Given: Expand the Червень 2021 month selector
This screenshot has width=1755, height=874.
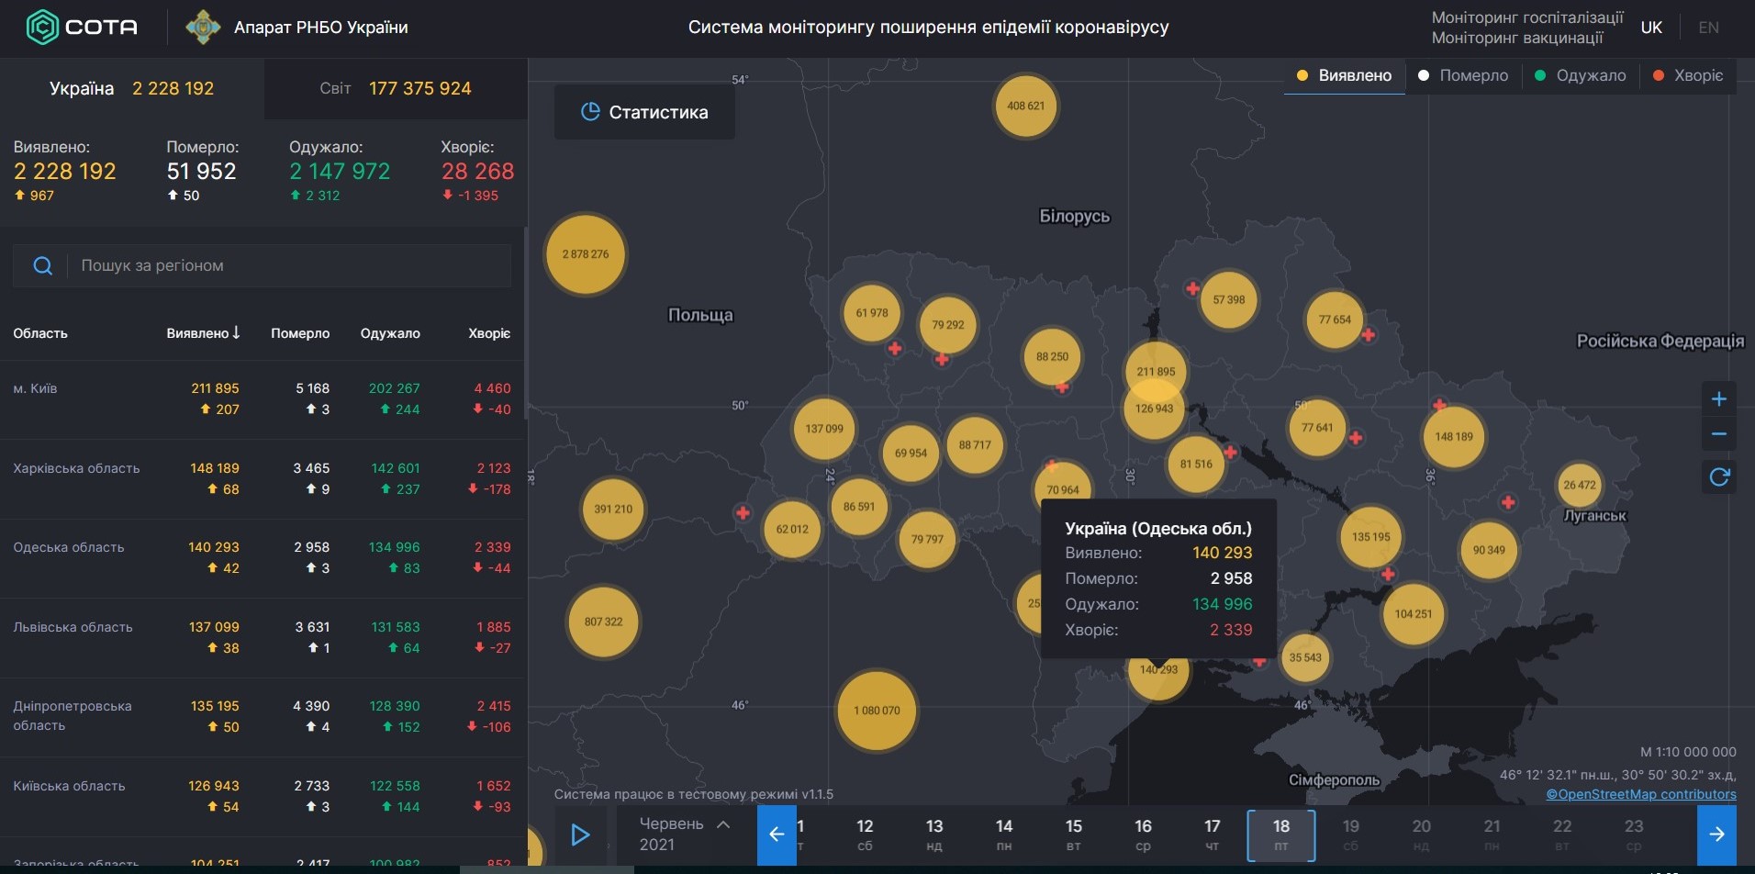Looking at the screenshot, I should 684,835.
